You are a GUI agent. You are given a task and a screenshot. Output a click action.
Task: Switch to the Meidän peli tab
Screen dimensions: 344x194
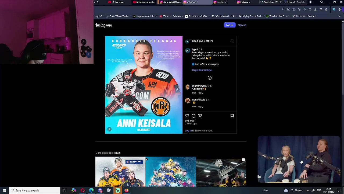click(x=144, y=2)
